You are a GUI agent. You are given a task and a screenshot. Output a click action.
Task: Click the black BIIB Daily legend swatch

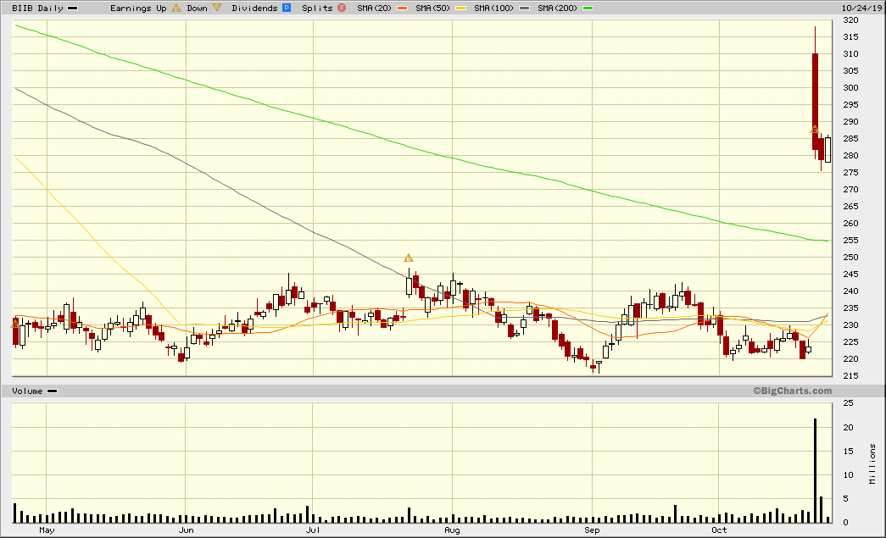click(72, 8)
